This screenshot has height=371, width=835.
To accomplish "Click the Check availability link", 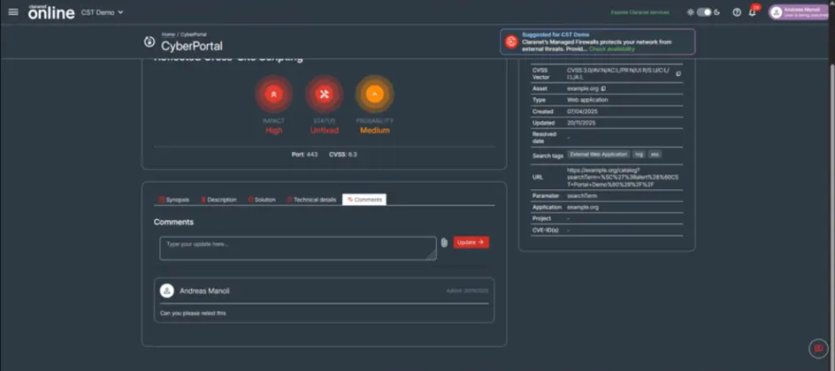I will click(612, 49).
